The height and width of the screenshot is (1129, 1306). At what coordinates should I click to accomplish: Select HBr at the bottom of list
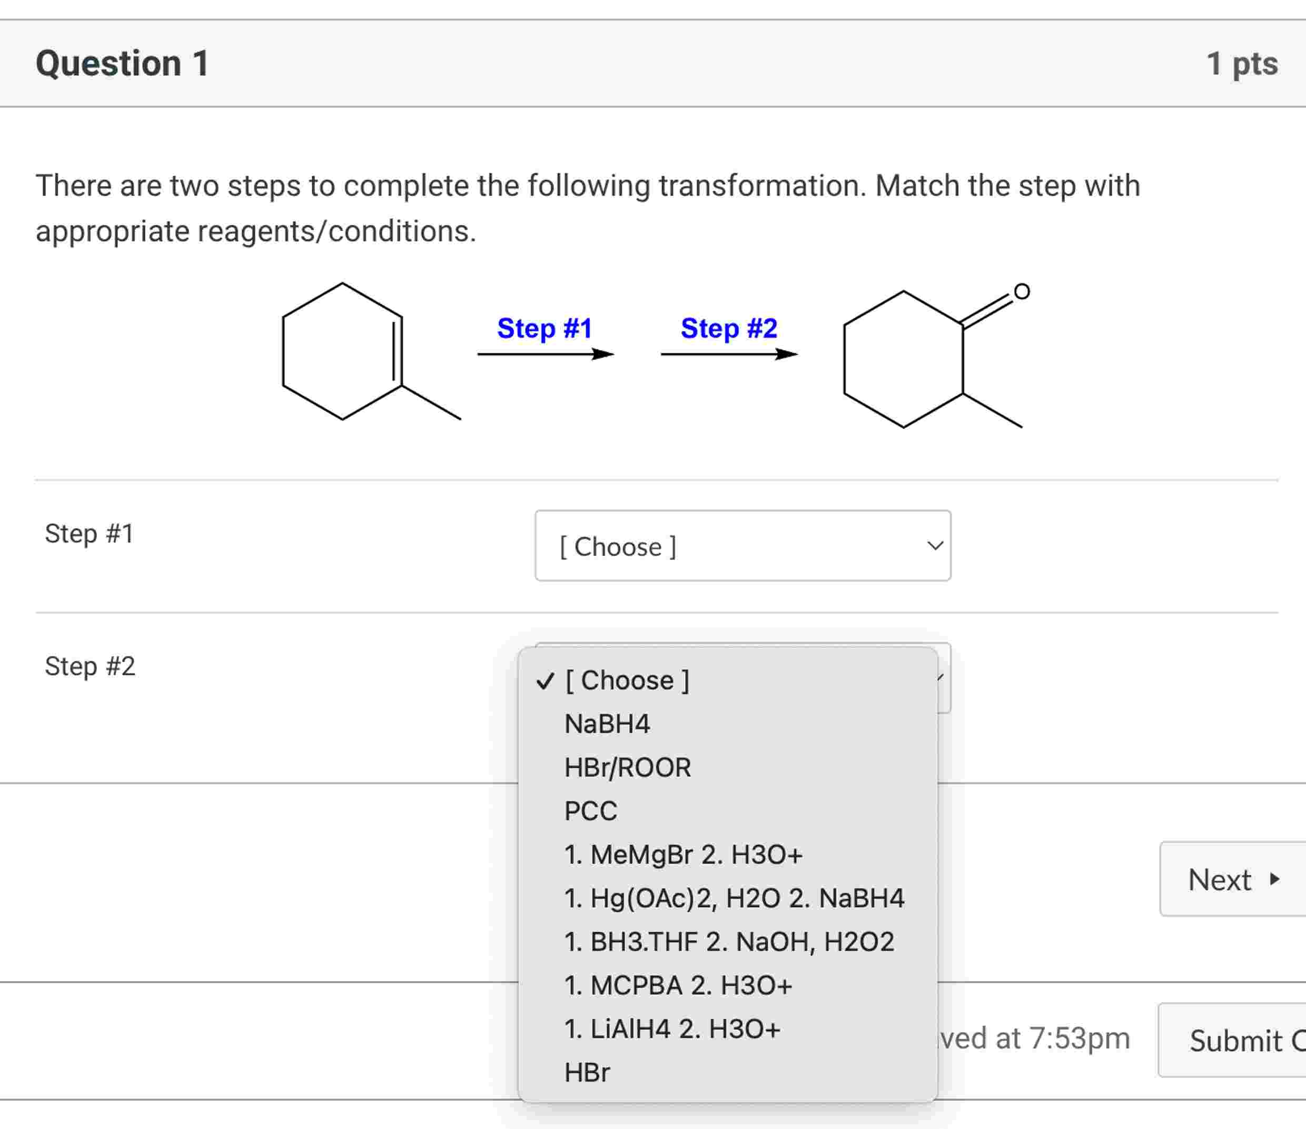click(x=588, y=1072)
